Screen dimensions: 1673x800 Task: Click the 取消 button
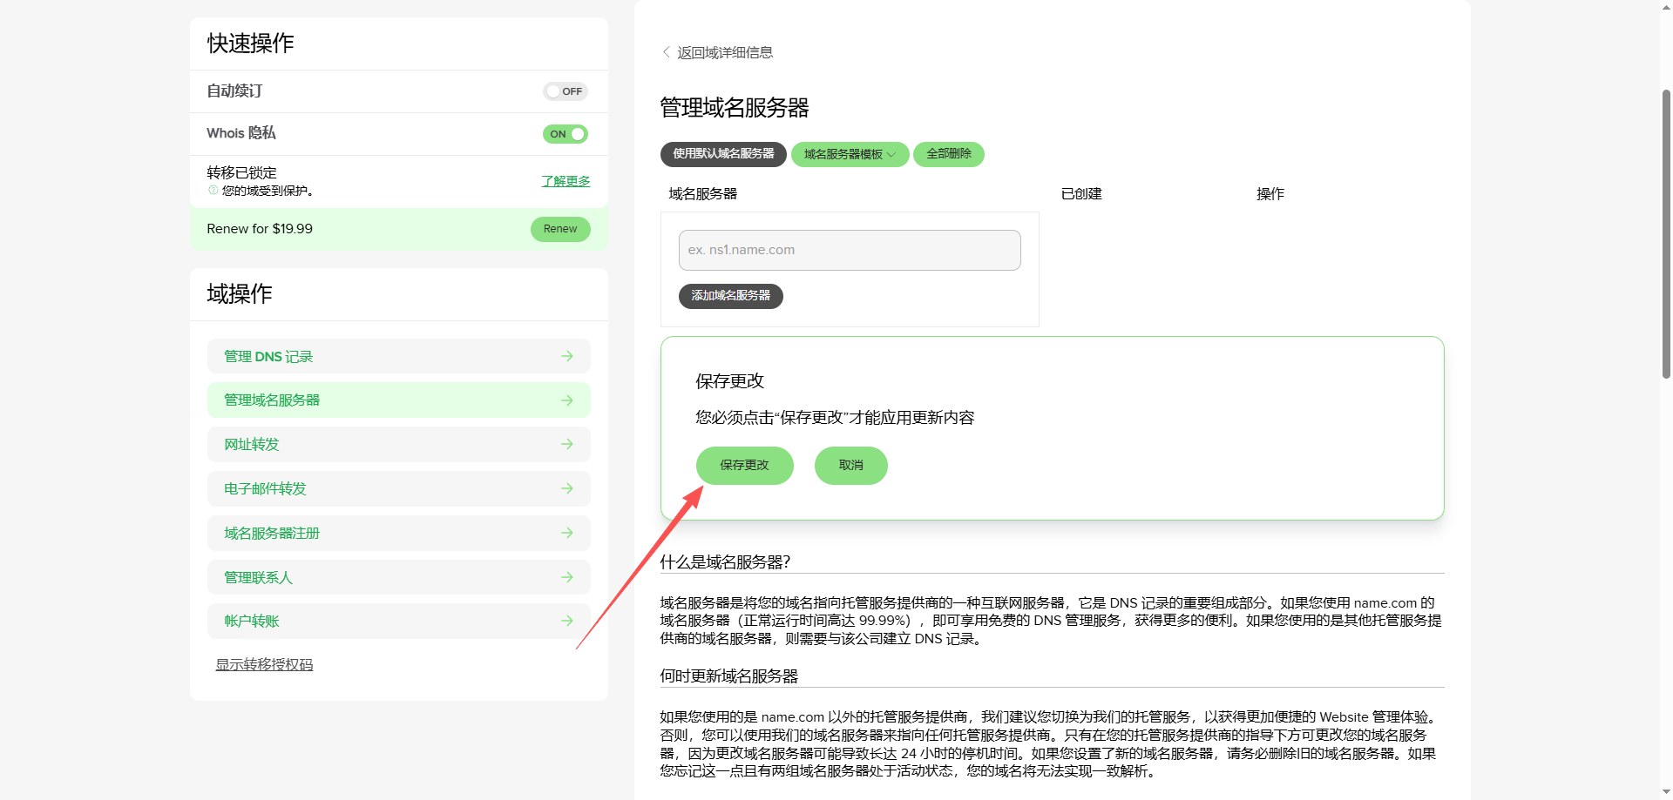(x=851, y=466)
